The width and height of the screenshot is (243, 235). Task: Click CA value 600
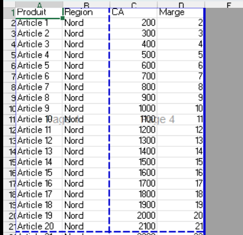133,66
